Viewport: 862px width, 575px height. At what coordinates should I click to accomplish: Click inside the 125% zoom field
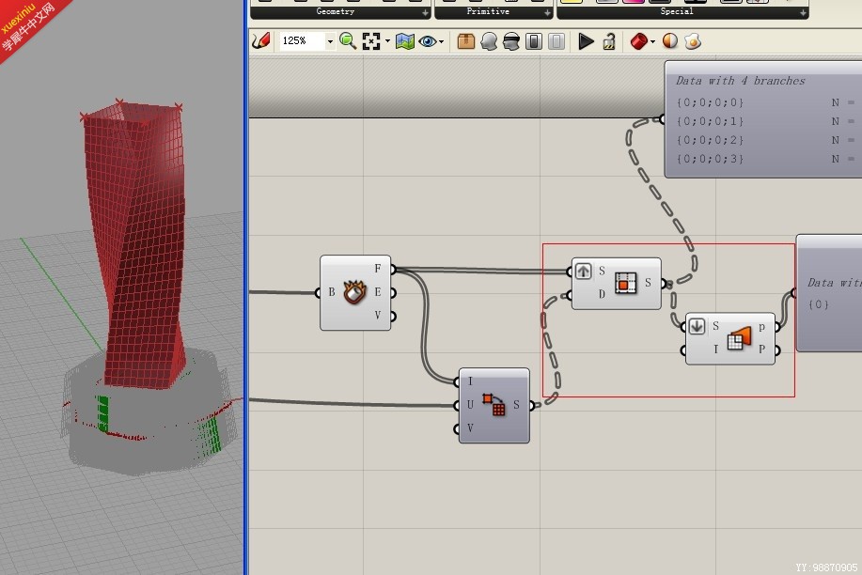[303, 40]
